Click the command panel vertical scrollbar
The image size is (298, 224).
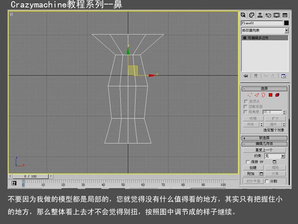(x=289, y=152)
